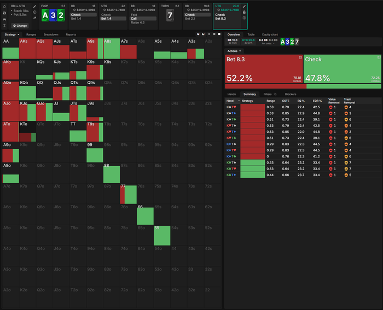Click the red-green action frequency bar
Viewport: 383px width, 310px height.
point(303,86)
